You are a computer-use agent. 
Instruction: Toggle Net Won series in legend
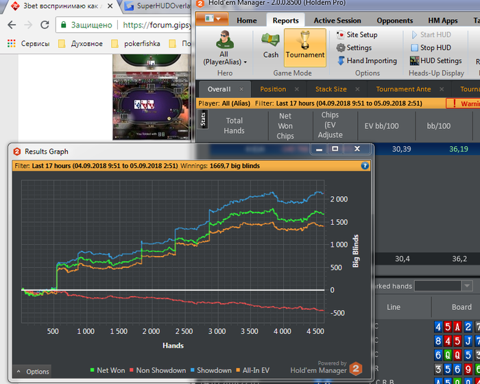(x=108, y=370)
